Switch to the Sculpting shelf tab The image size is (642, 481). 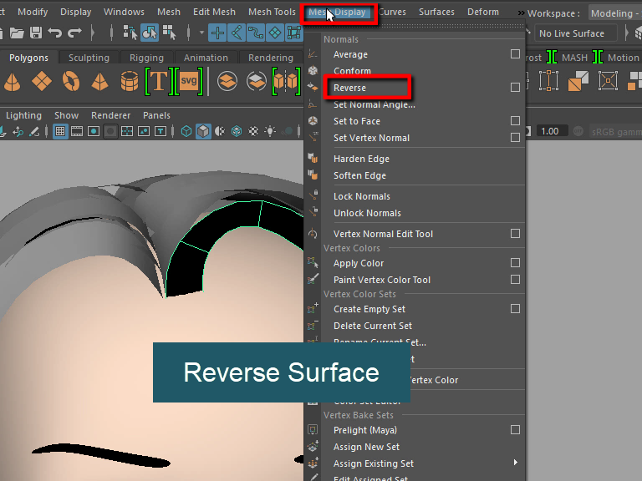click(x=89, y=58)
